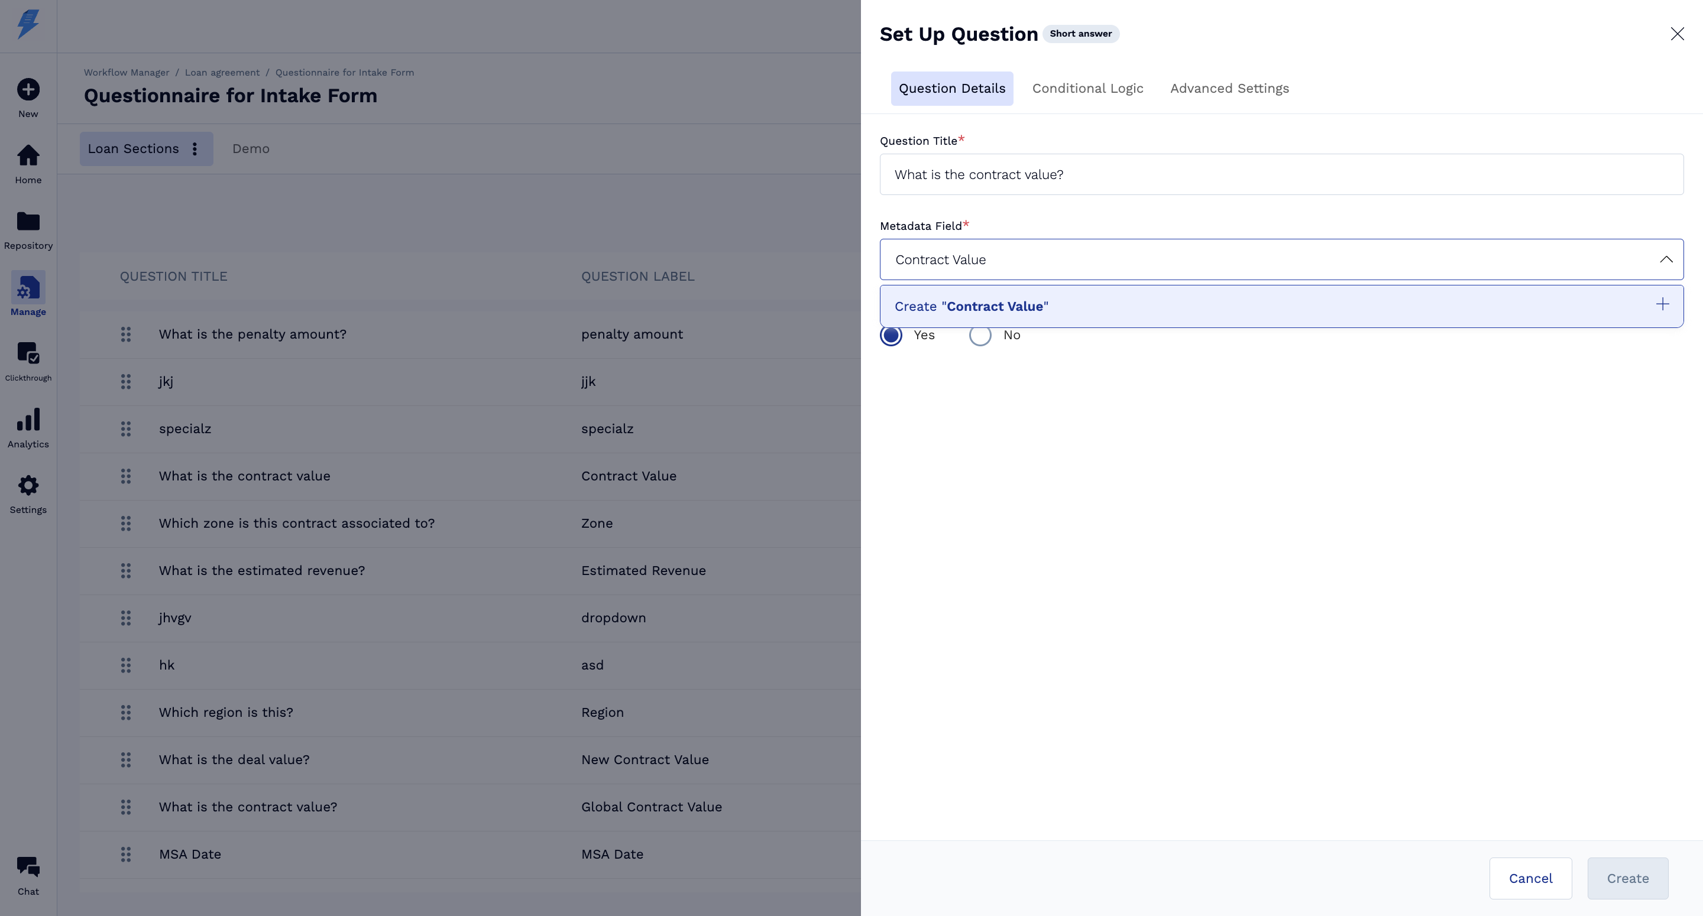Select the Yes radio button
This screenshot has height=916, width=1703.
(x=891, y=335)
